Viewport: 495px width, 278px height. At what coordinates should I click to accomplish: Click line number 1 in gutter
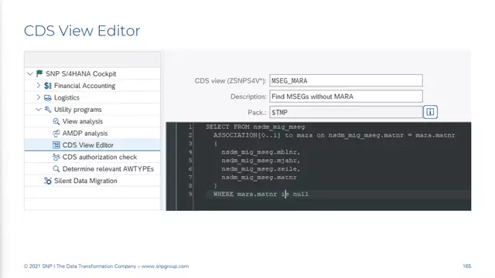[x=190, y=127]
